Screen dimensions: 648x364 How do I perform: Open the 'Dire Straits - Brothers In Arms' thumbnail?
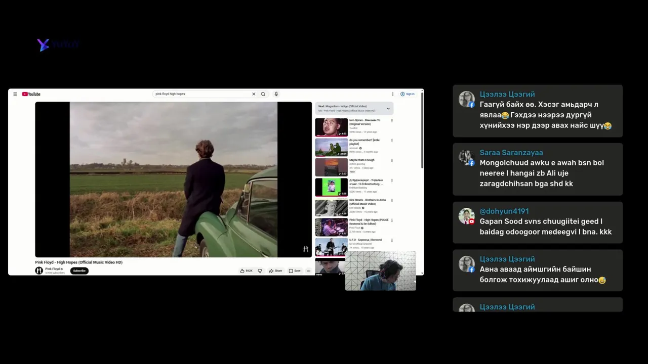point(332,207)
